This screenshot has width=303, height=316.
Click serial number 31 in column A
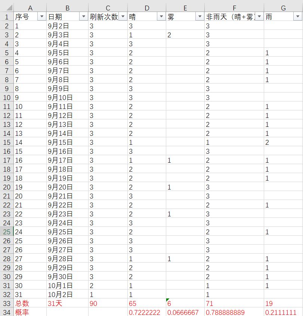point(30,294)
